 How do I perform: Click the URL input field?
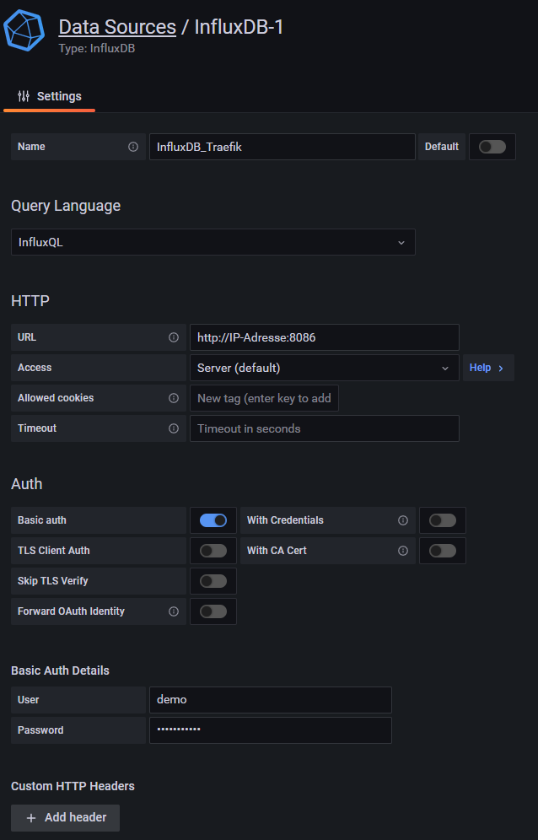pos(324,337)
